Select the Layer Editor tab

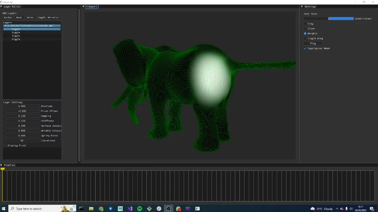(12, 6)
